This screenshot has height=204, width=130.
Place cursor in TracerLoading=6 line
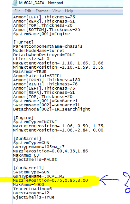coord(32,189)
